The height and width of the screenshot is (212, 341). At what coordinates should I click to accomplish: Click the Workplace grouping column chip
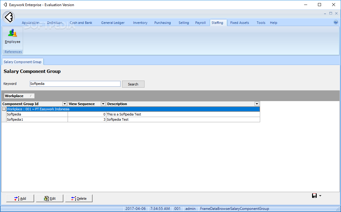19,96
